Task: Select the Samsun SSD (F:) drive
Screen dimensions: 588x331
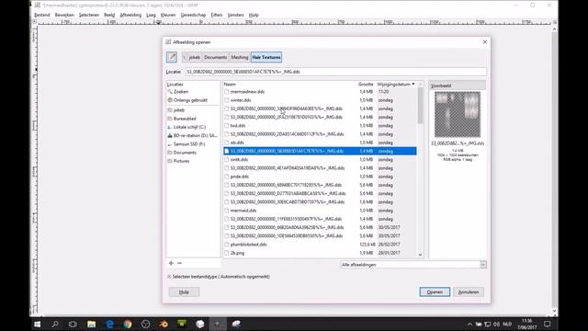Action: [x=189, y=144]
